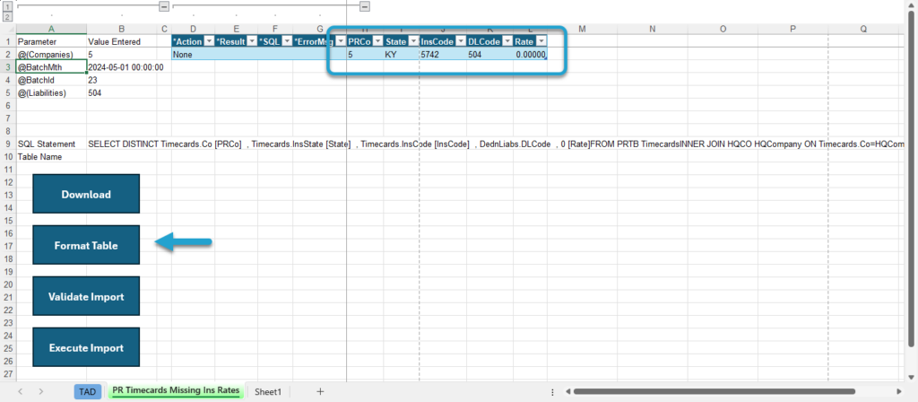Select column B header
The width and height of the screenshot is (918, 402).
click(x=122, y=29)
